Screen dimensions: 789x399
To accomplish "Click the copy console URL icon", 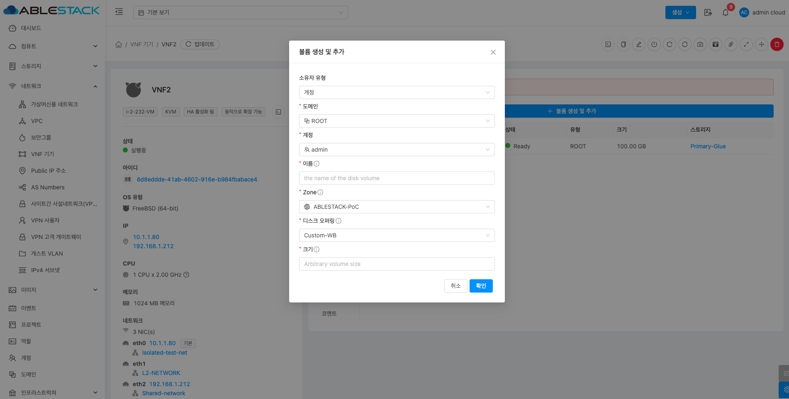I will click(x=623, y=44).
